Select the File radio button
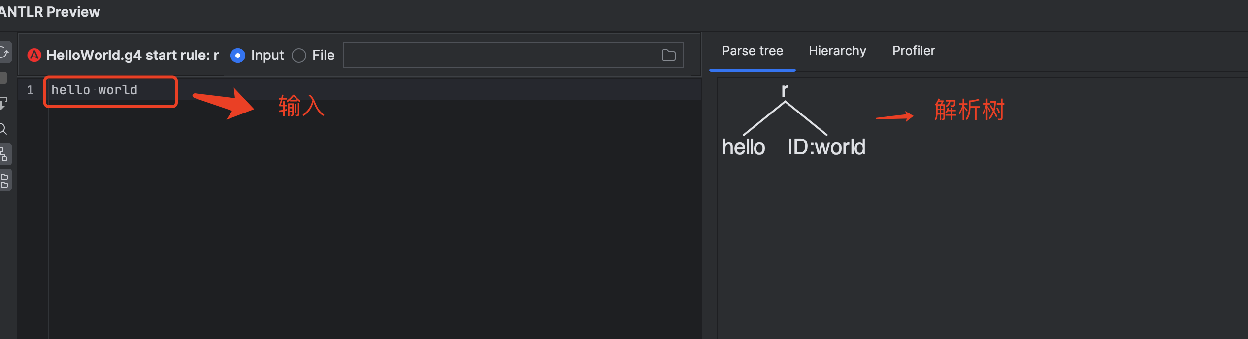The image size is (1248, 339). click(299, 56)
